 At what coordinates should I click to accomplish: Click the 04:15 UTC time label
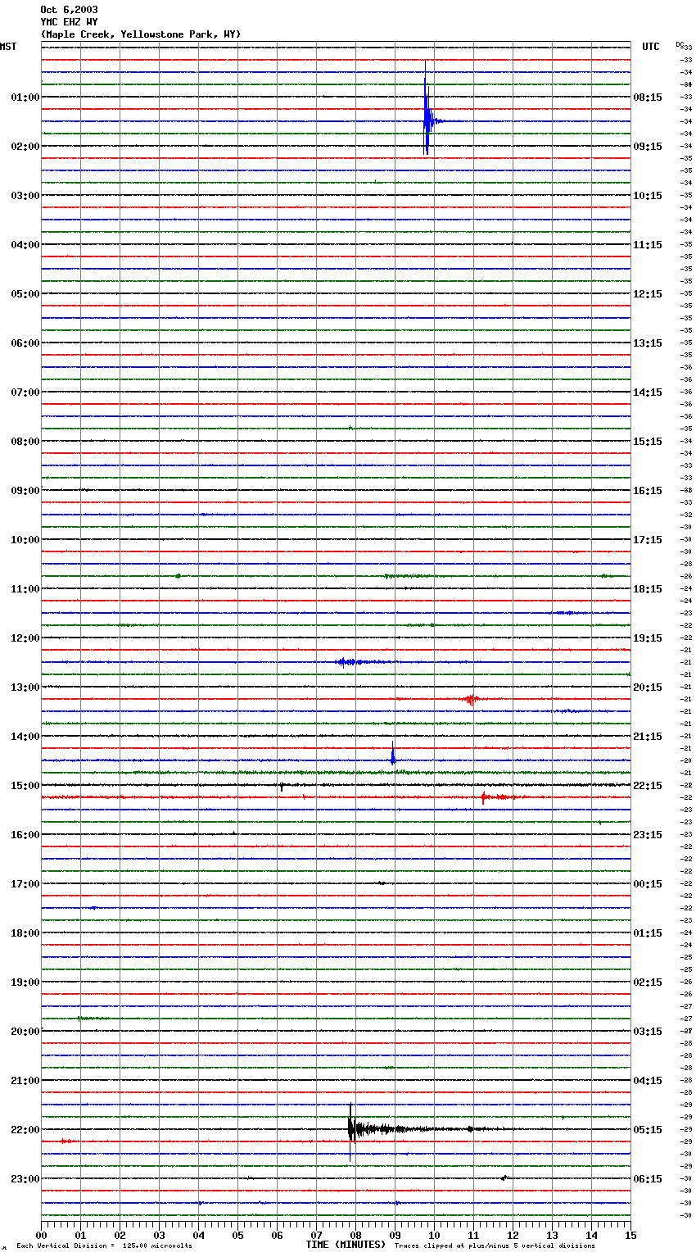coord(648,1081)
